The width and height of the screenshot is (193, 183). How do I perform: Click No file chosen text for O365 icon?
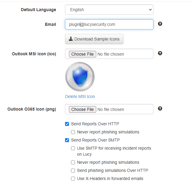point(111,109)
